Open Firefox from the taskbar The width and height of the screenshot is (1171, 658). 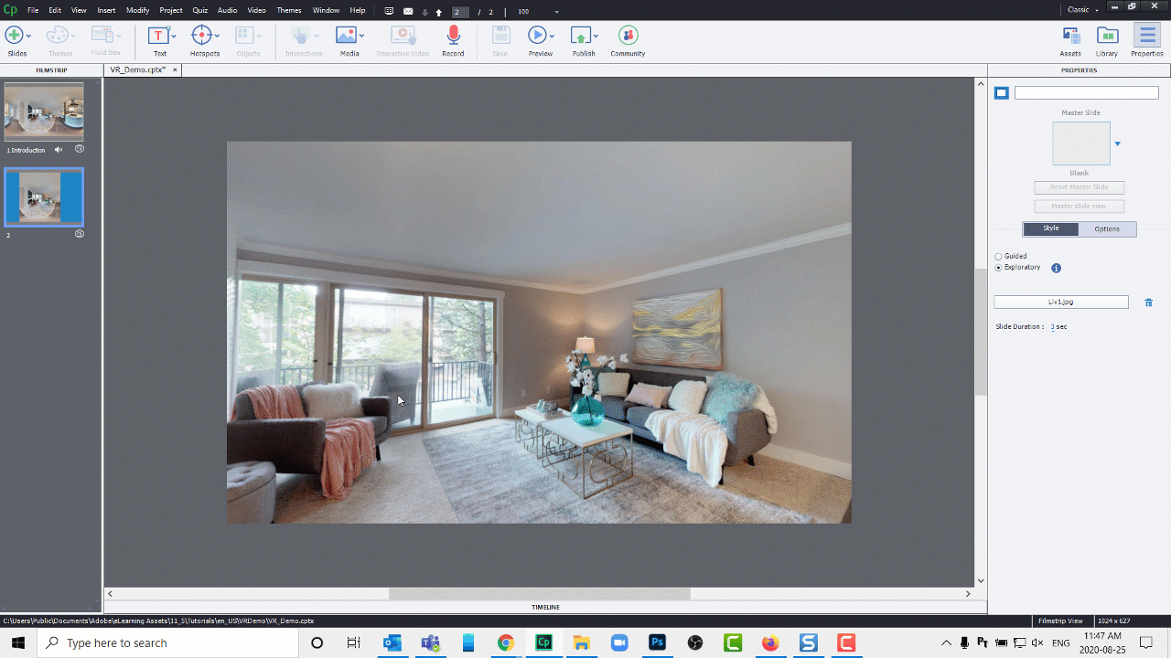click(770, 643)
